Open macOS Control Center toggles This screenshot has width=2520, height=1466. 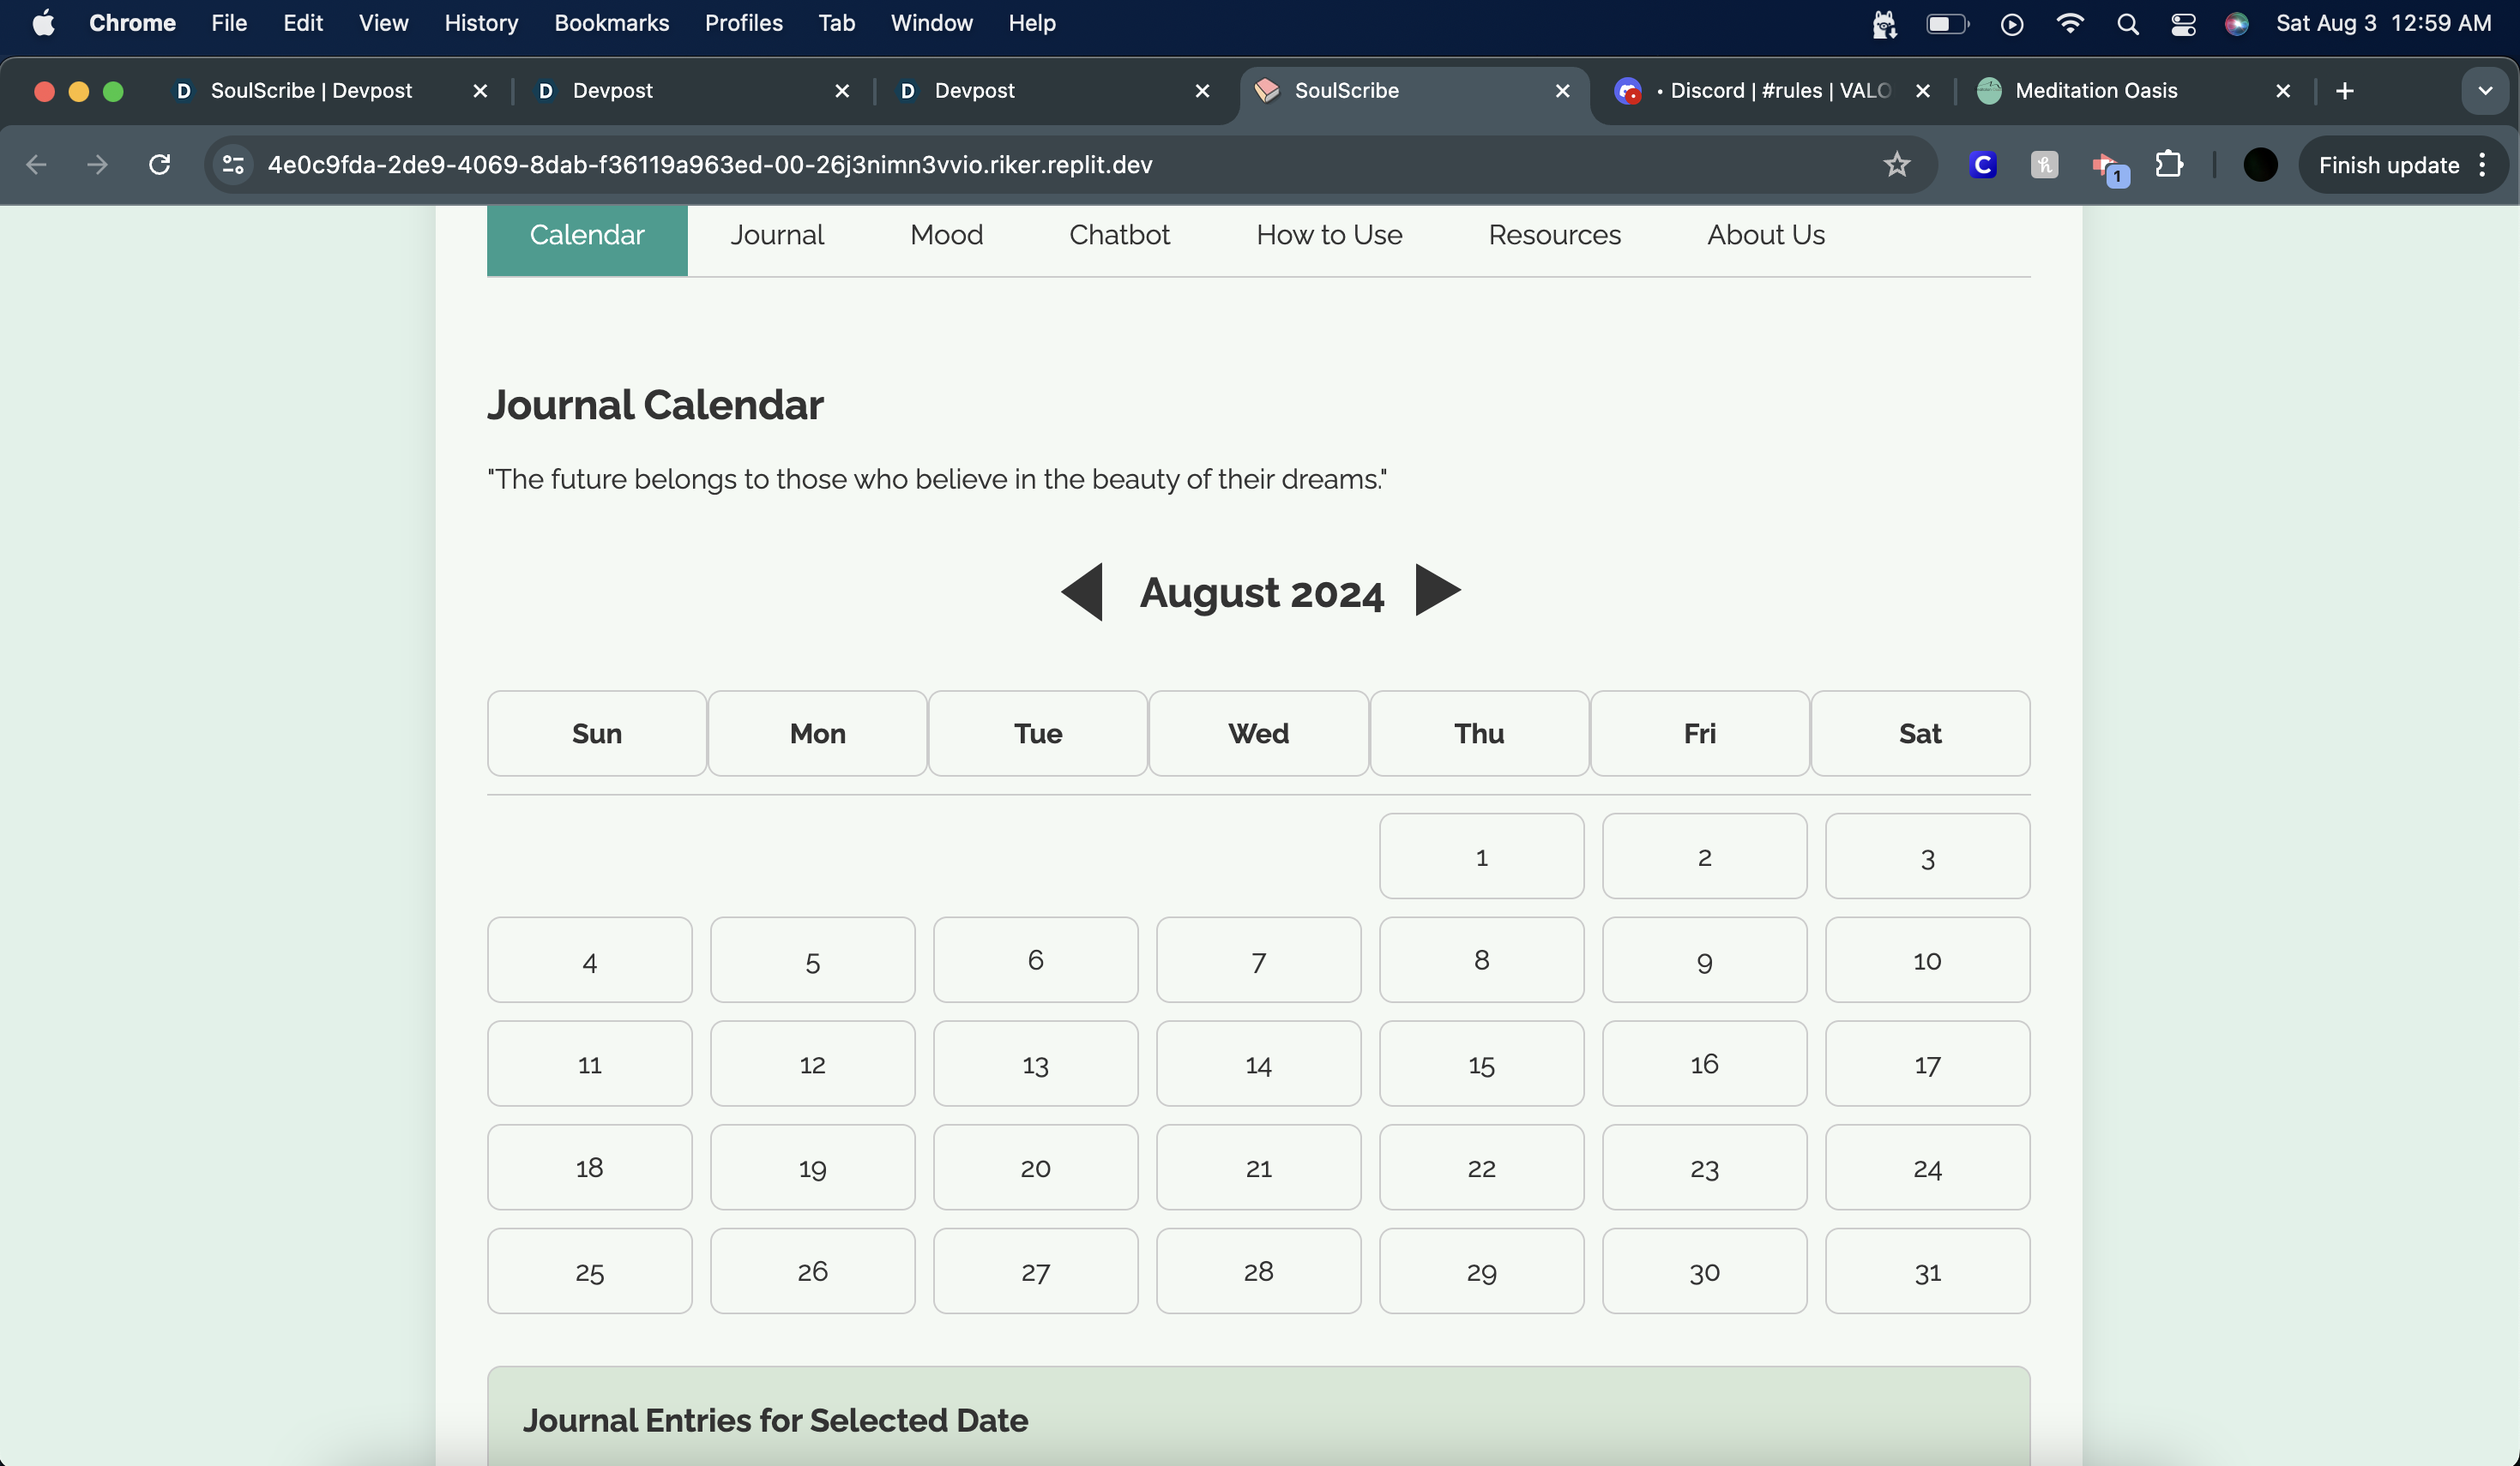tap(2183, 23)
